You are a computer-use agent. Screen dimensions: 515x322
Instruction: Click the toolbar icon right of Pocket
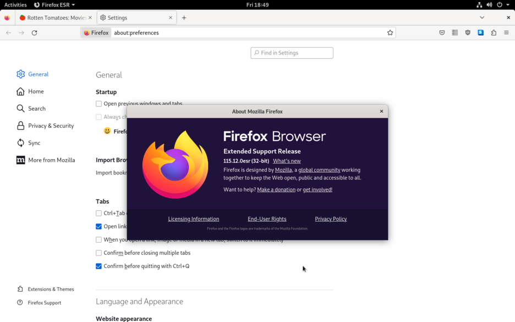[455, 33]
